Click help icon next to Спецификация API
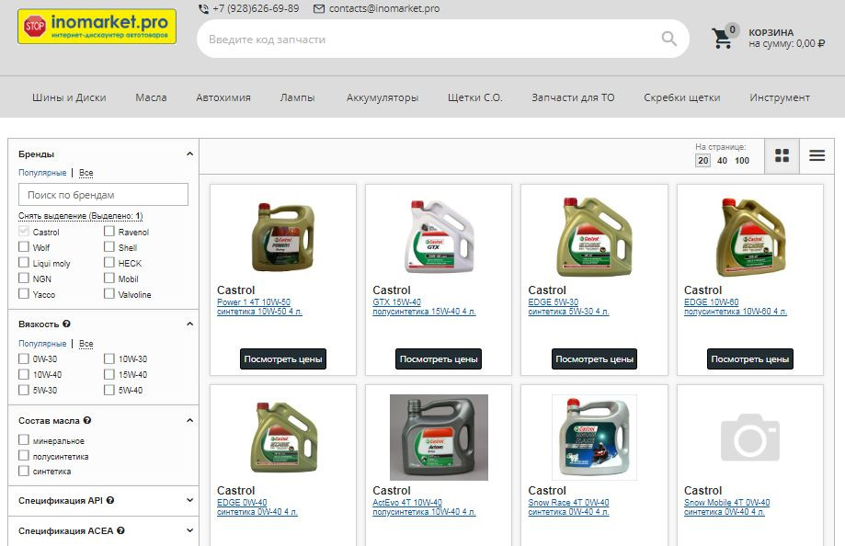Screen dimensions: 845x546 point(110,500)
